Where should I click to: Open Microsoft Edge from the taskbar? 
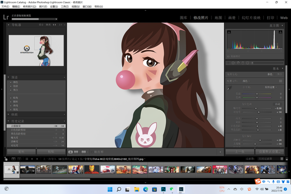click(x=145, y=189)
